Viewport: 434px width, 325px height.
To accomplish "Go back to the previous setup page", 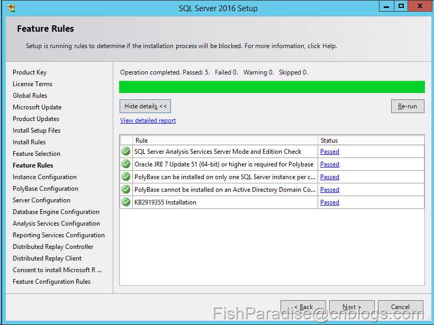I will [x=303, y=307].
